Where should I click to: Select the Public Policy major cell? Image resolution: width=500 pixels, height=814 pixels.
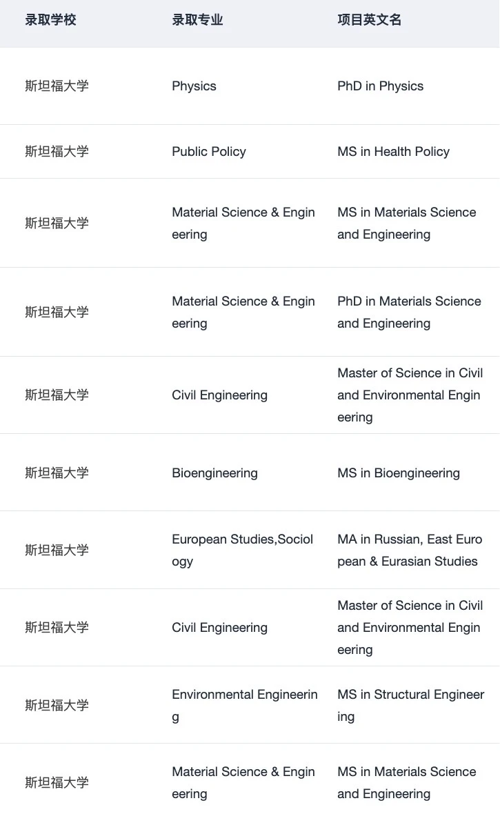pos(209,152)
